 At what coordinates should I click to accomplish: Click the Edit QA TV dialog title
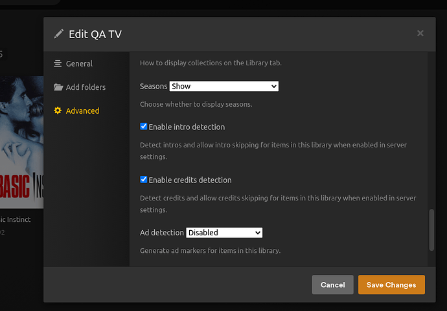(95, 34)
